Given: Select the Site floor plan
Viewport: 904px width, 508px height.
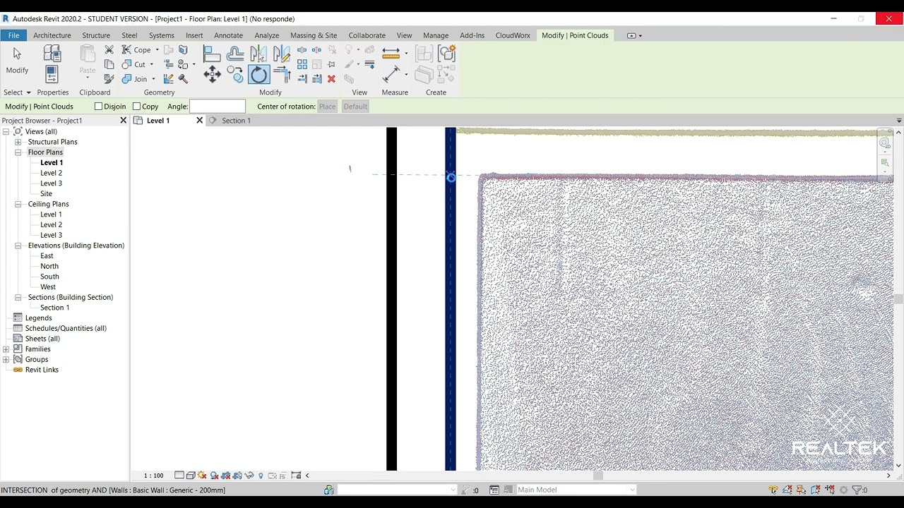Looking at the screenshot, I should (x=46, y=193).
